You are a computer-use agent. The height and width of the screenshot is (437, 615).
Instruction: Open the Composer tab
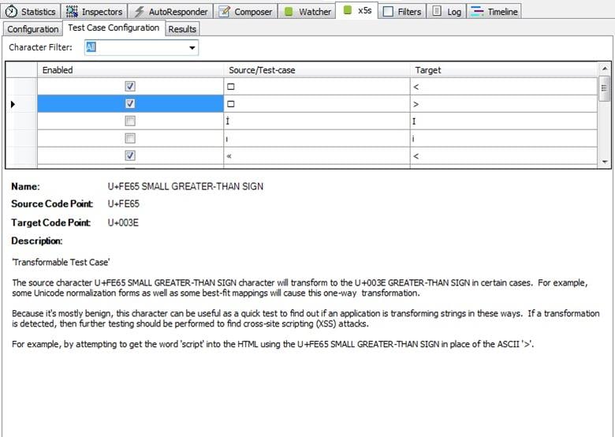245,12
